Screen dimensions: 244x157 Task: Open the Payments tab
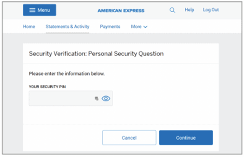[110, 27]
